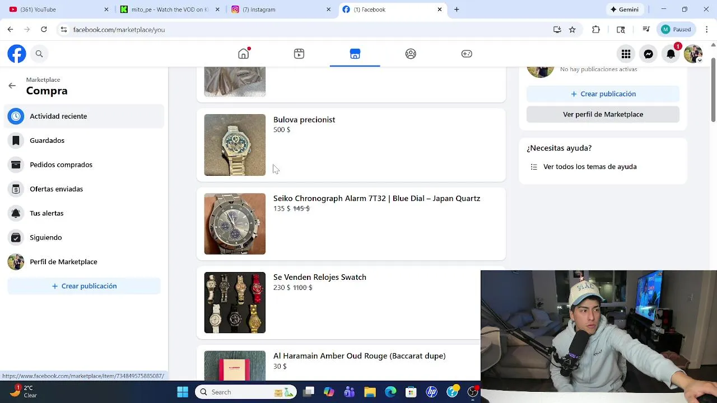The image size is (717, 403).
Task: Open Chrome three-dot menu
Action: 706,30
